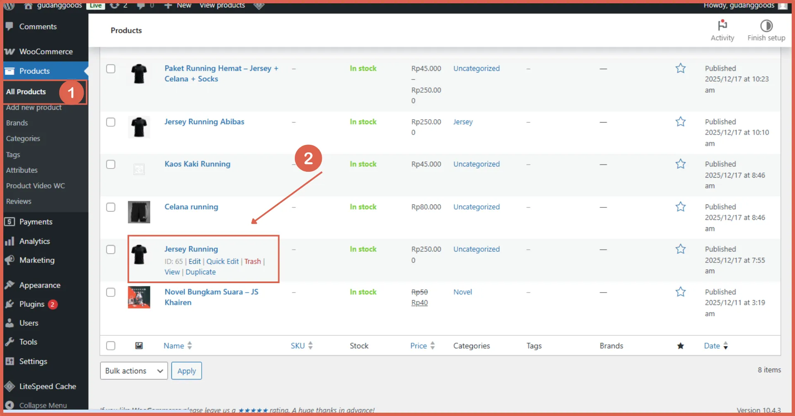This screenshot has width=795, height=416.
Task: Mark Kaos Kaki Running as featured with star
Action: (680, 164)
